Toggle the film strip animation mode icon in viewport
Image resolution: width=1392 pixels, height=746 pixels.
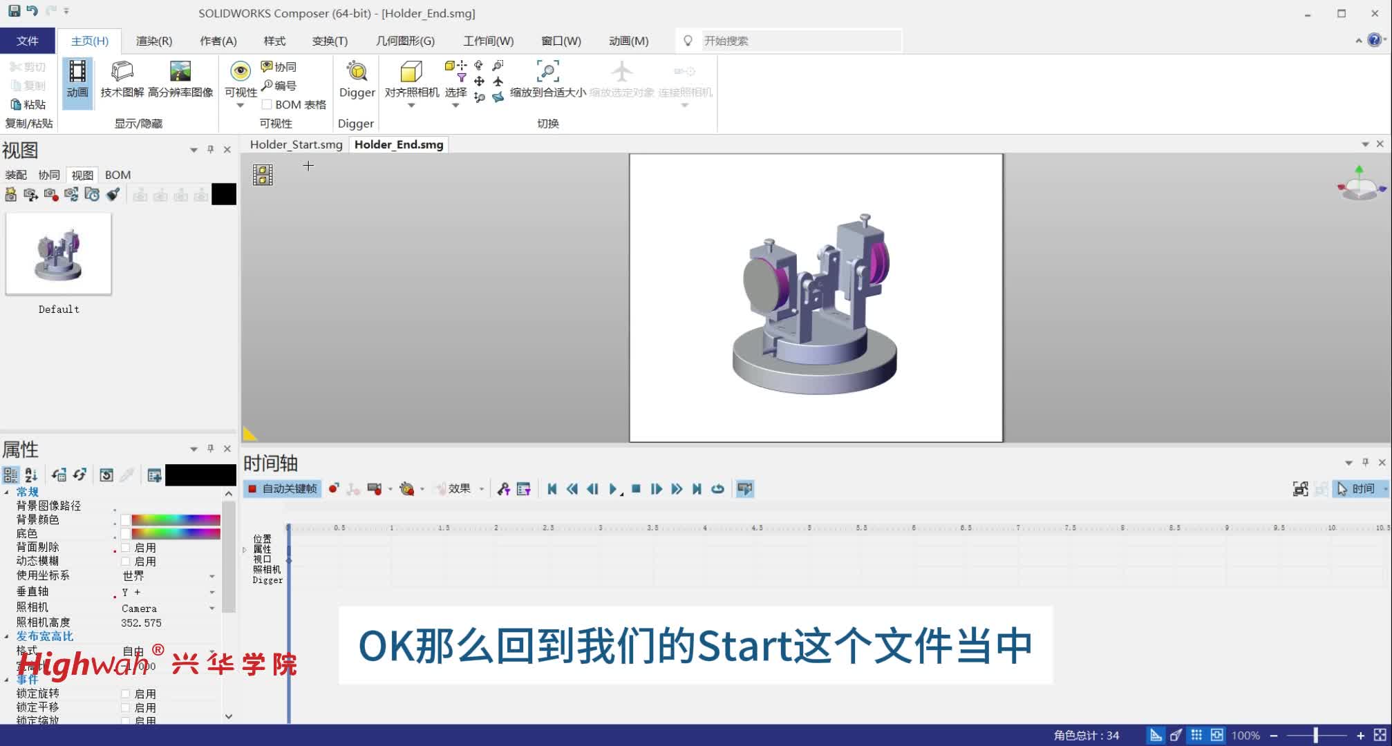pos(263,175)
